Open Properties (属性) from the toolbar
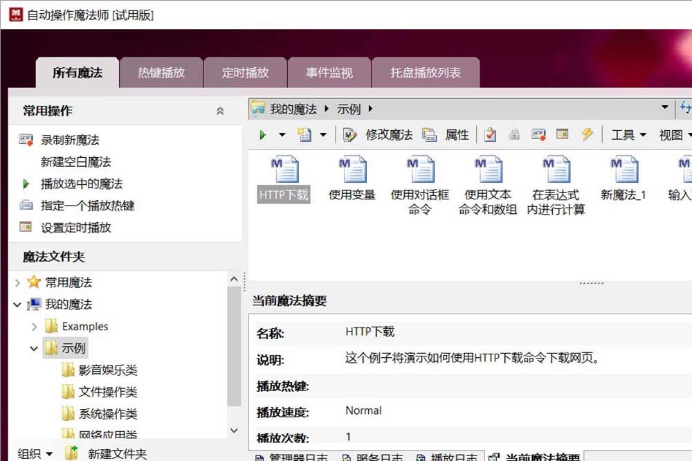Viewport: 692px width, 461px height. 446,135
